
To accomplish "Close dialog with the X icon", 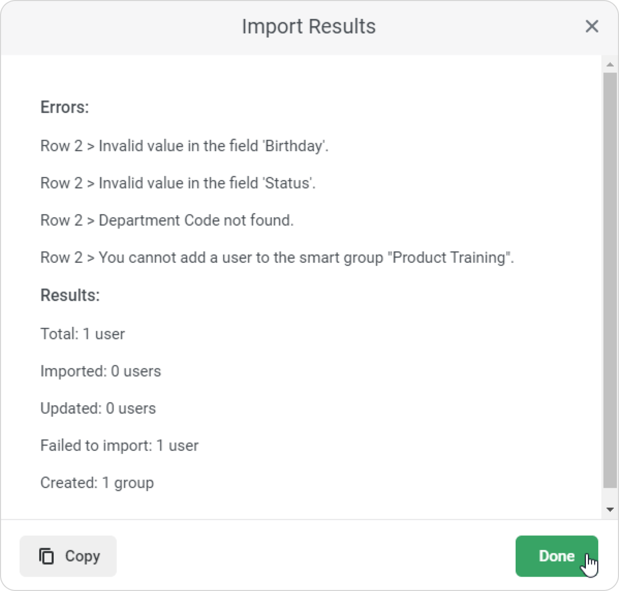I will tap(592, 26).
